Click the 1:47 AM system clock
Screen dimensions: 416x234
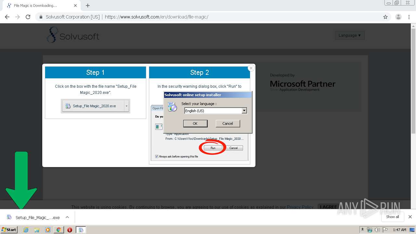(399, 230)
